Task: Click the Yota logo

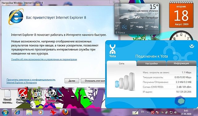Action: [112, 51]
